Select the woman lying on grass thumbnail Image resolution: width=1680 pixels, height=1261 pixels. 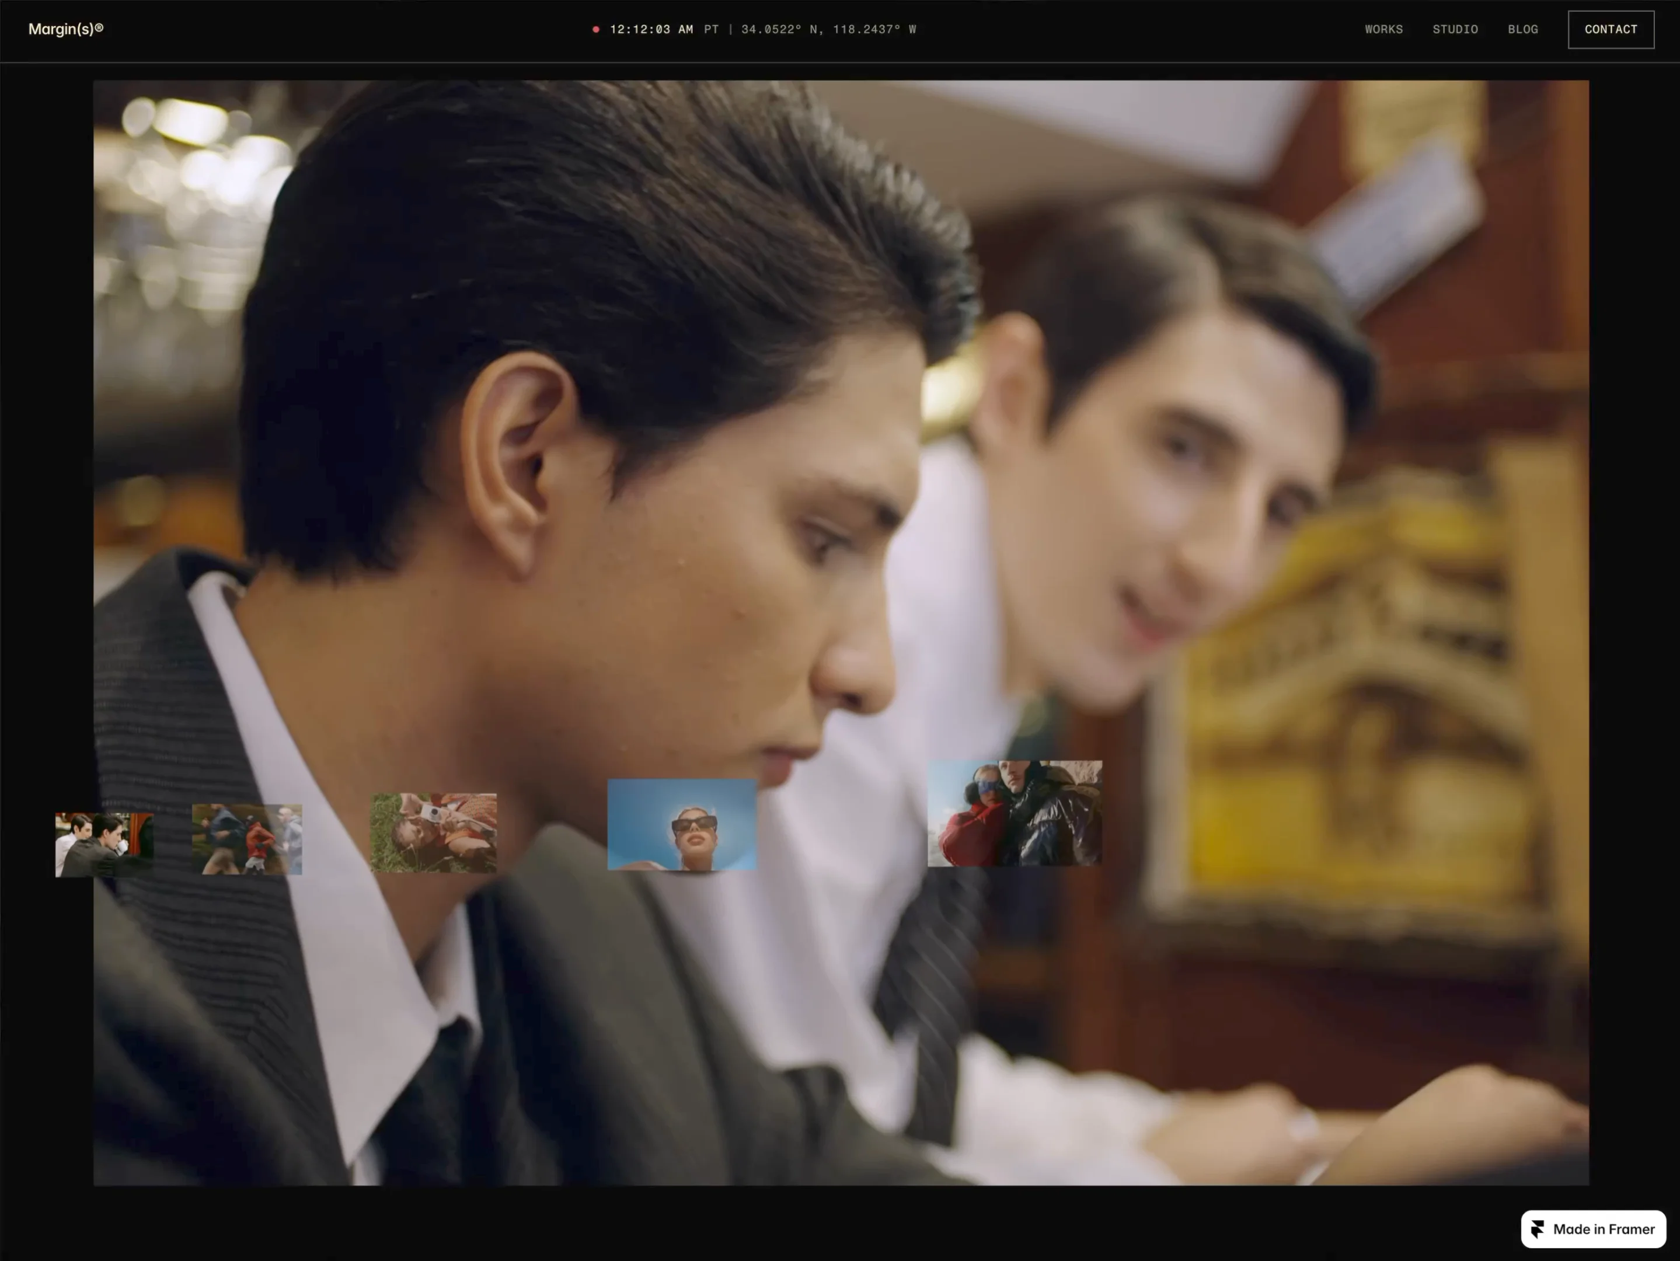click(x=434, y=833)
